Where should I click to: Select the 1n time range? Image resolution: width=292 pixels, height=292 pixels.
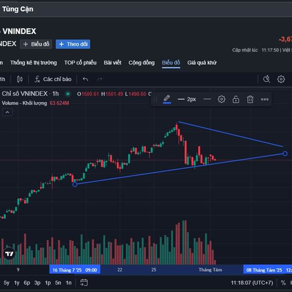click(69, 283)
